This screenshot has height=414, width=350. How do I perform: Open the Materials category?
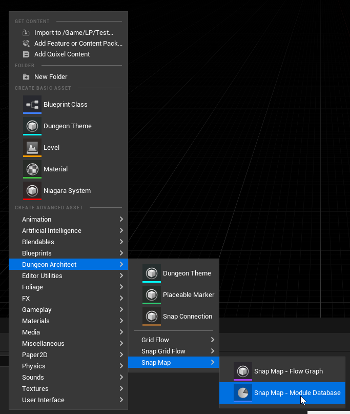(x=68, y=321)
